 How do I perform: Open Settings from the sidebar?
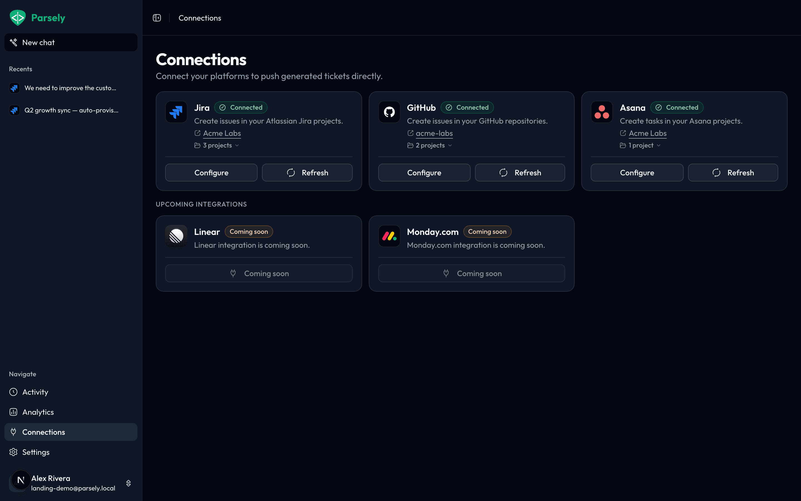[x=71, y=452]
